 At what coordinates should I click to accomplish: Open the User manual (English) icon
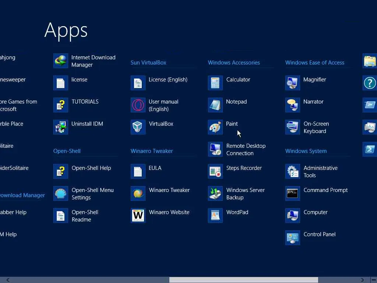[x=138, y=105]
